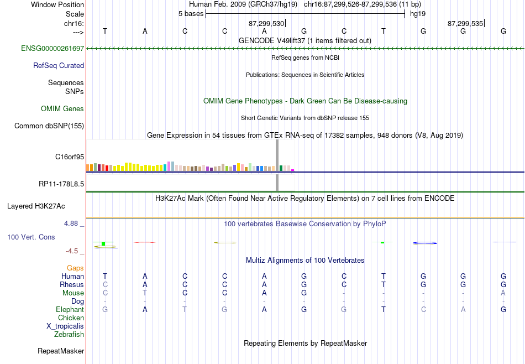Click the Sequences SNPs track label

pos(66,87)
